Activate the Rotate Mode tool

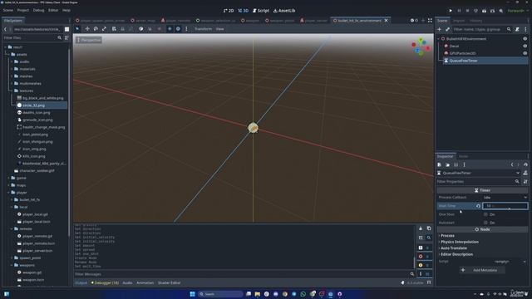tap(96, 29)
